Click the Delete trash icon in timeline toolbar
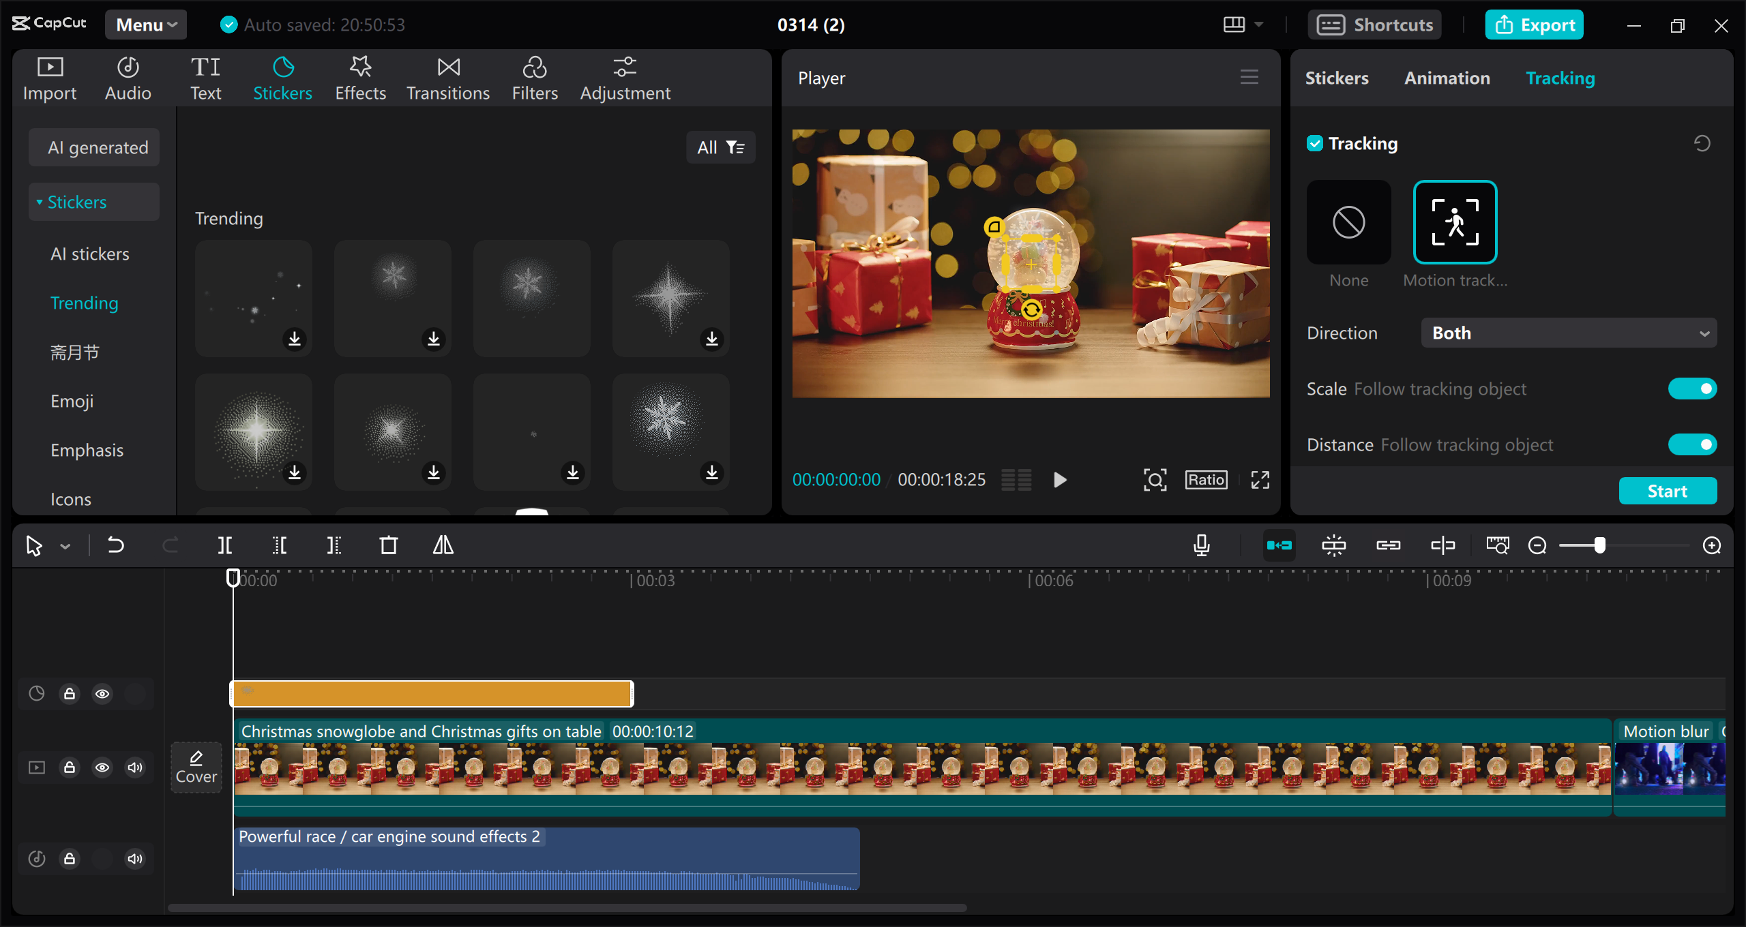Image resolution: width=1746 pixels, height=927 pixels. [388, 545]
